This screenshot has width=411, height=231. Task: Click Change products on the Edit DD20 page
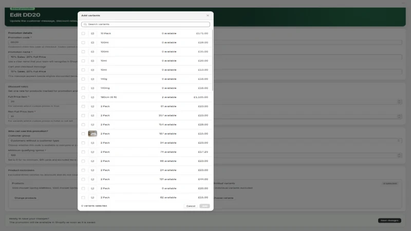(25, 198)
